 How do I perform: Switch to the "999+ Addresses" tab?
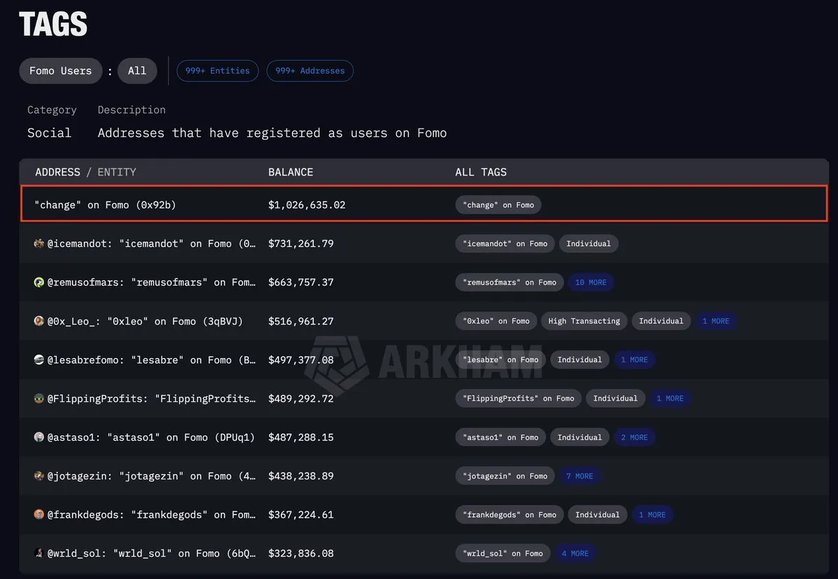point(310,71)
